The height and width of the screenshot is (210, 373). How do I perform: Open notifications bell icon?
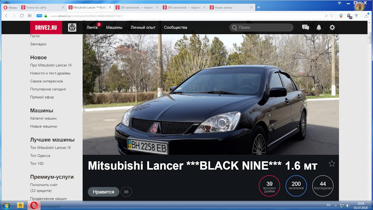click(319, 27)
